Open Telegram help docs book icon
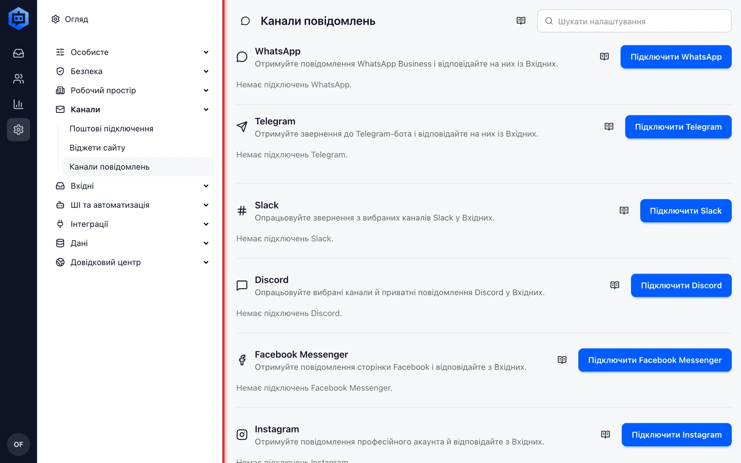 [x=609, y=127]
